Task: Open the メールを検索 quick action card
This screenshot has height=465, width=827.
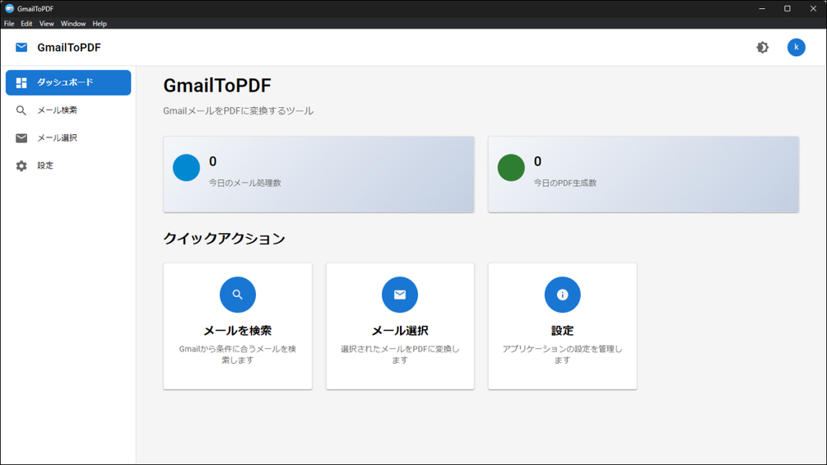Action: point(237,327)
